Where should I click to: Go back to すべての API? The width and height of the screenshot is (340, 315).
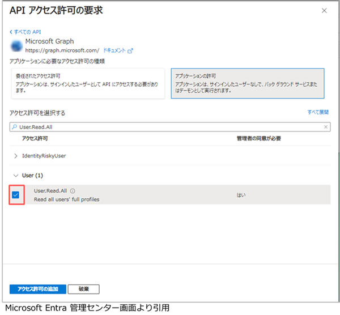pos(26,32)
